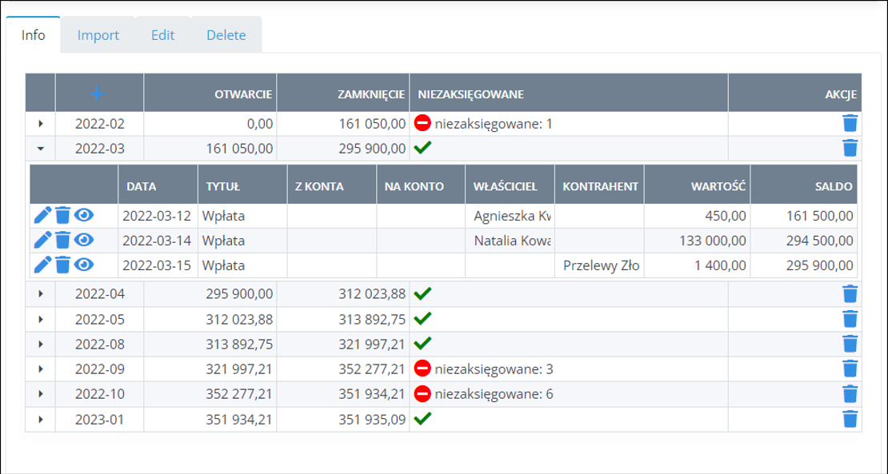The image size is (888, 474).
Task: Edit the 2022-03-12 Wpłata transaction
Action: point(43,216)
